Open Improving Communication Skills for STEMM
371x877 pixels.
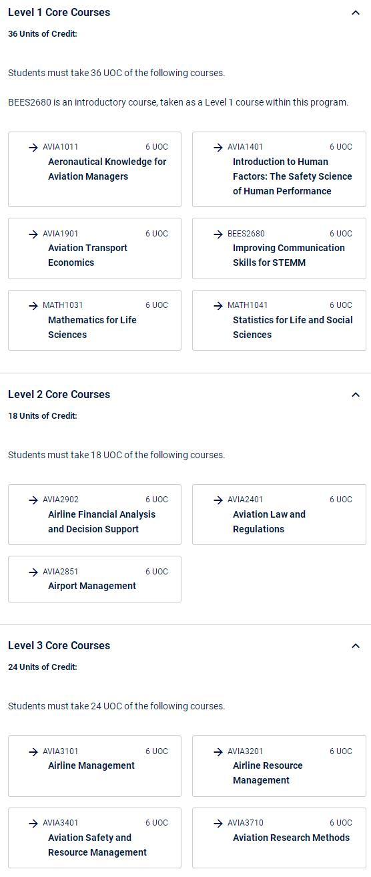click(289, 255)
